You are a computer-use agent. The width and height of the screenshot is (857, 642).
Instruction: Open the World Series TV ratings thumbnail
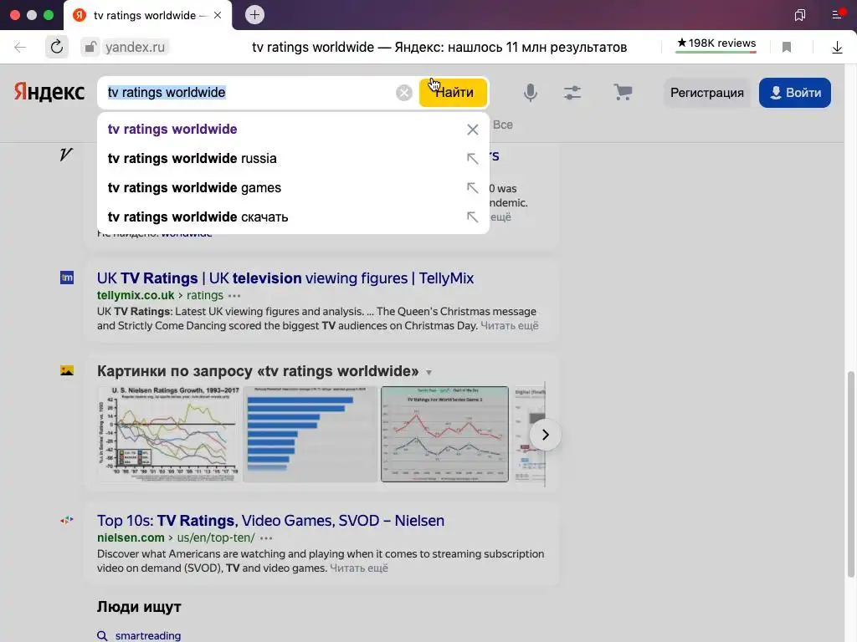point(444,434)
